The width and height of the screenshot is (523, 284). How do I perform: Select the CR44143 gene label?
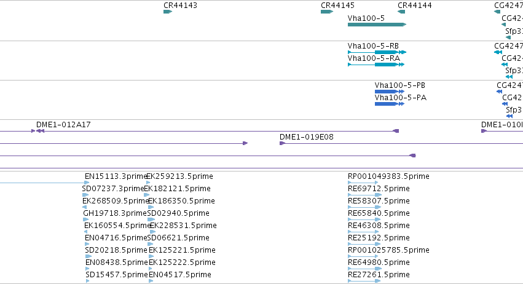(x=180, y=6)
